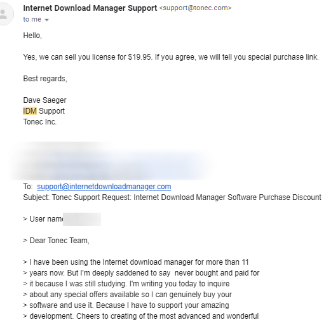Screen dimensions: 331x320
Task: Click the "to me" recipient text
Action: coord(32,20)
